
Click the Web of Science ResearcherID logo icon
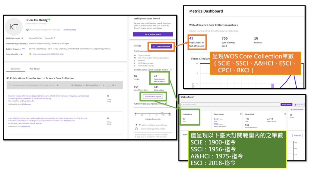(x=27, y=30)
